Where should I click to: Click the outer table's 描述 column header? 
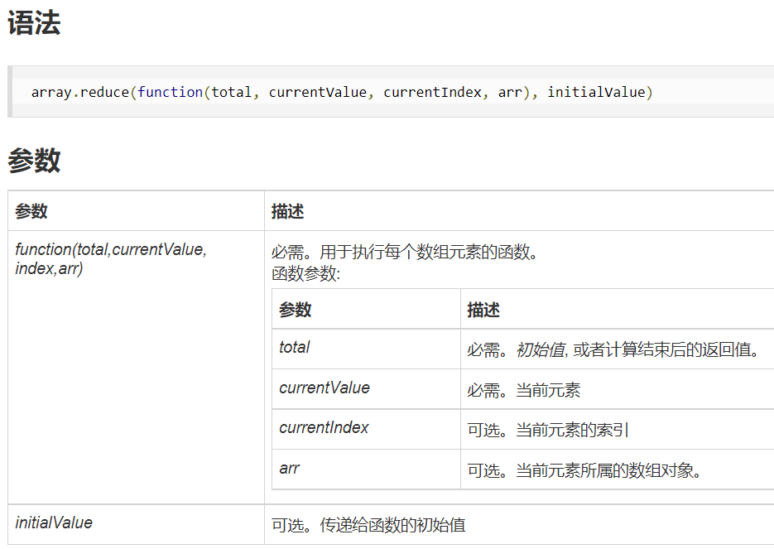[288, 211]
